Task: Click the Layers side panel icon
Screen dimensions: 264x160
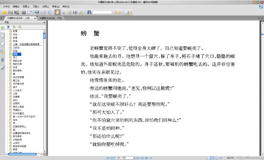Action: [x=3, y=44]
